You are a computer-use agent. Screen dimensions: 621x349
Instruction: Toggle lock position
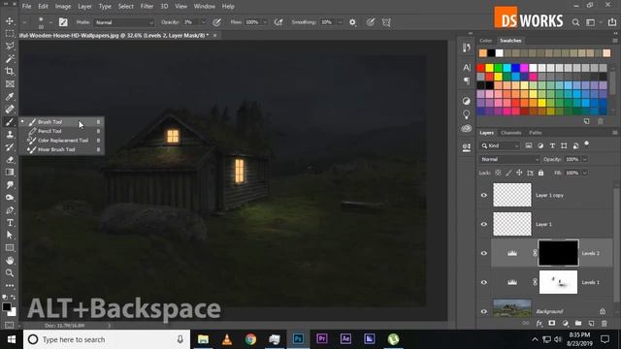coord(519,173)
